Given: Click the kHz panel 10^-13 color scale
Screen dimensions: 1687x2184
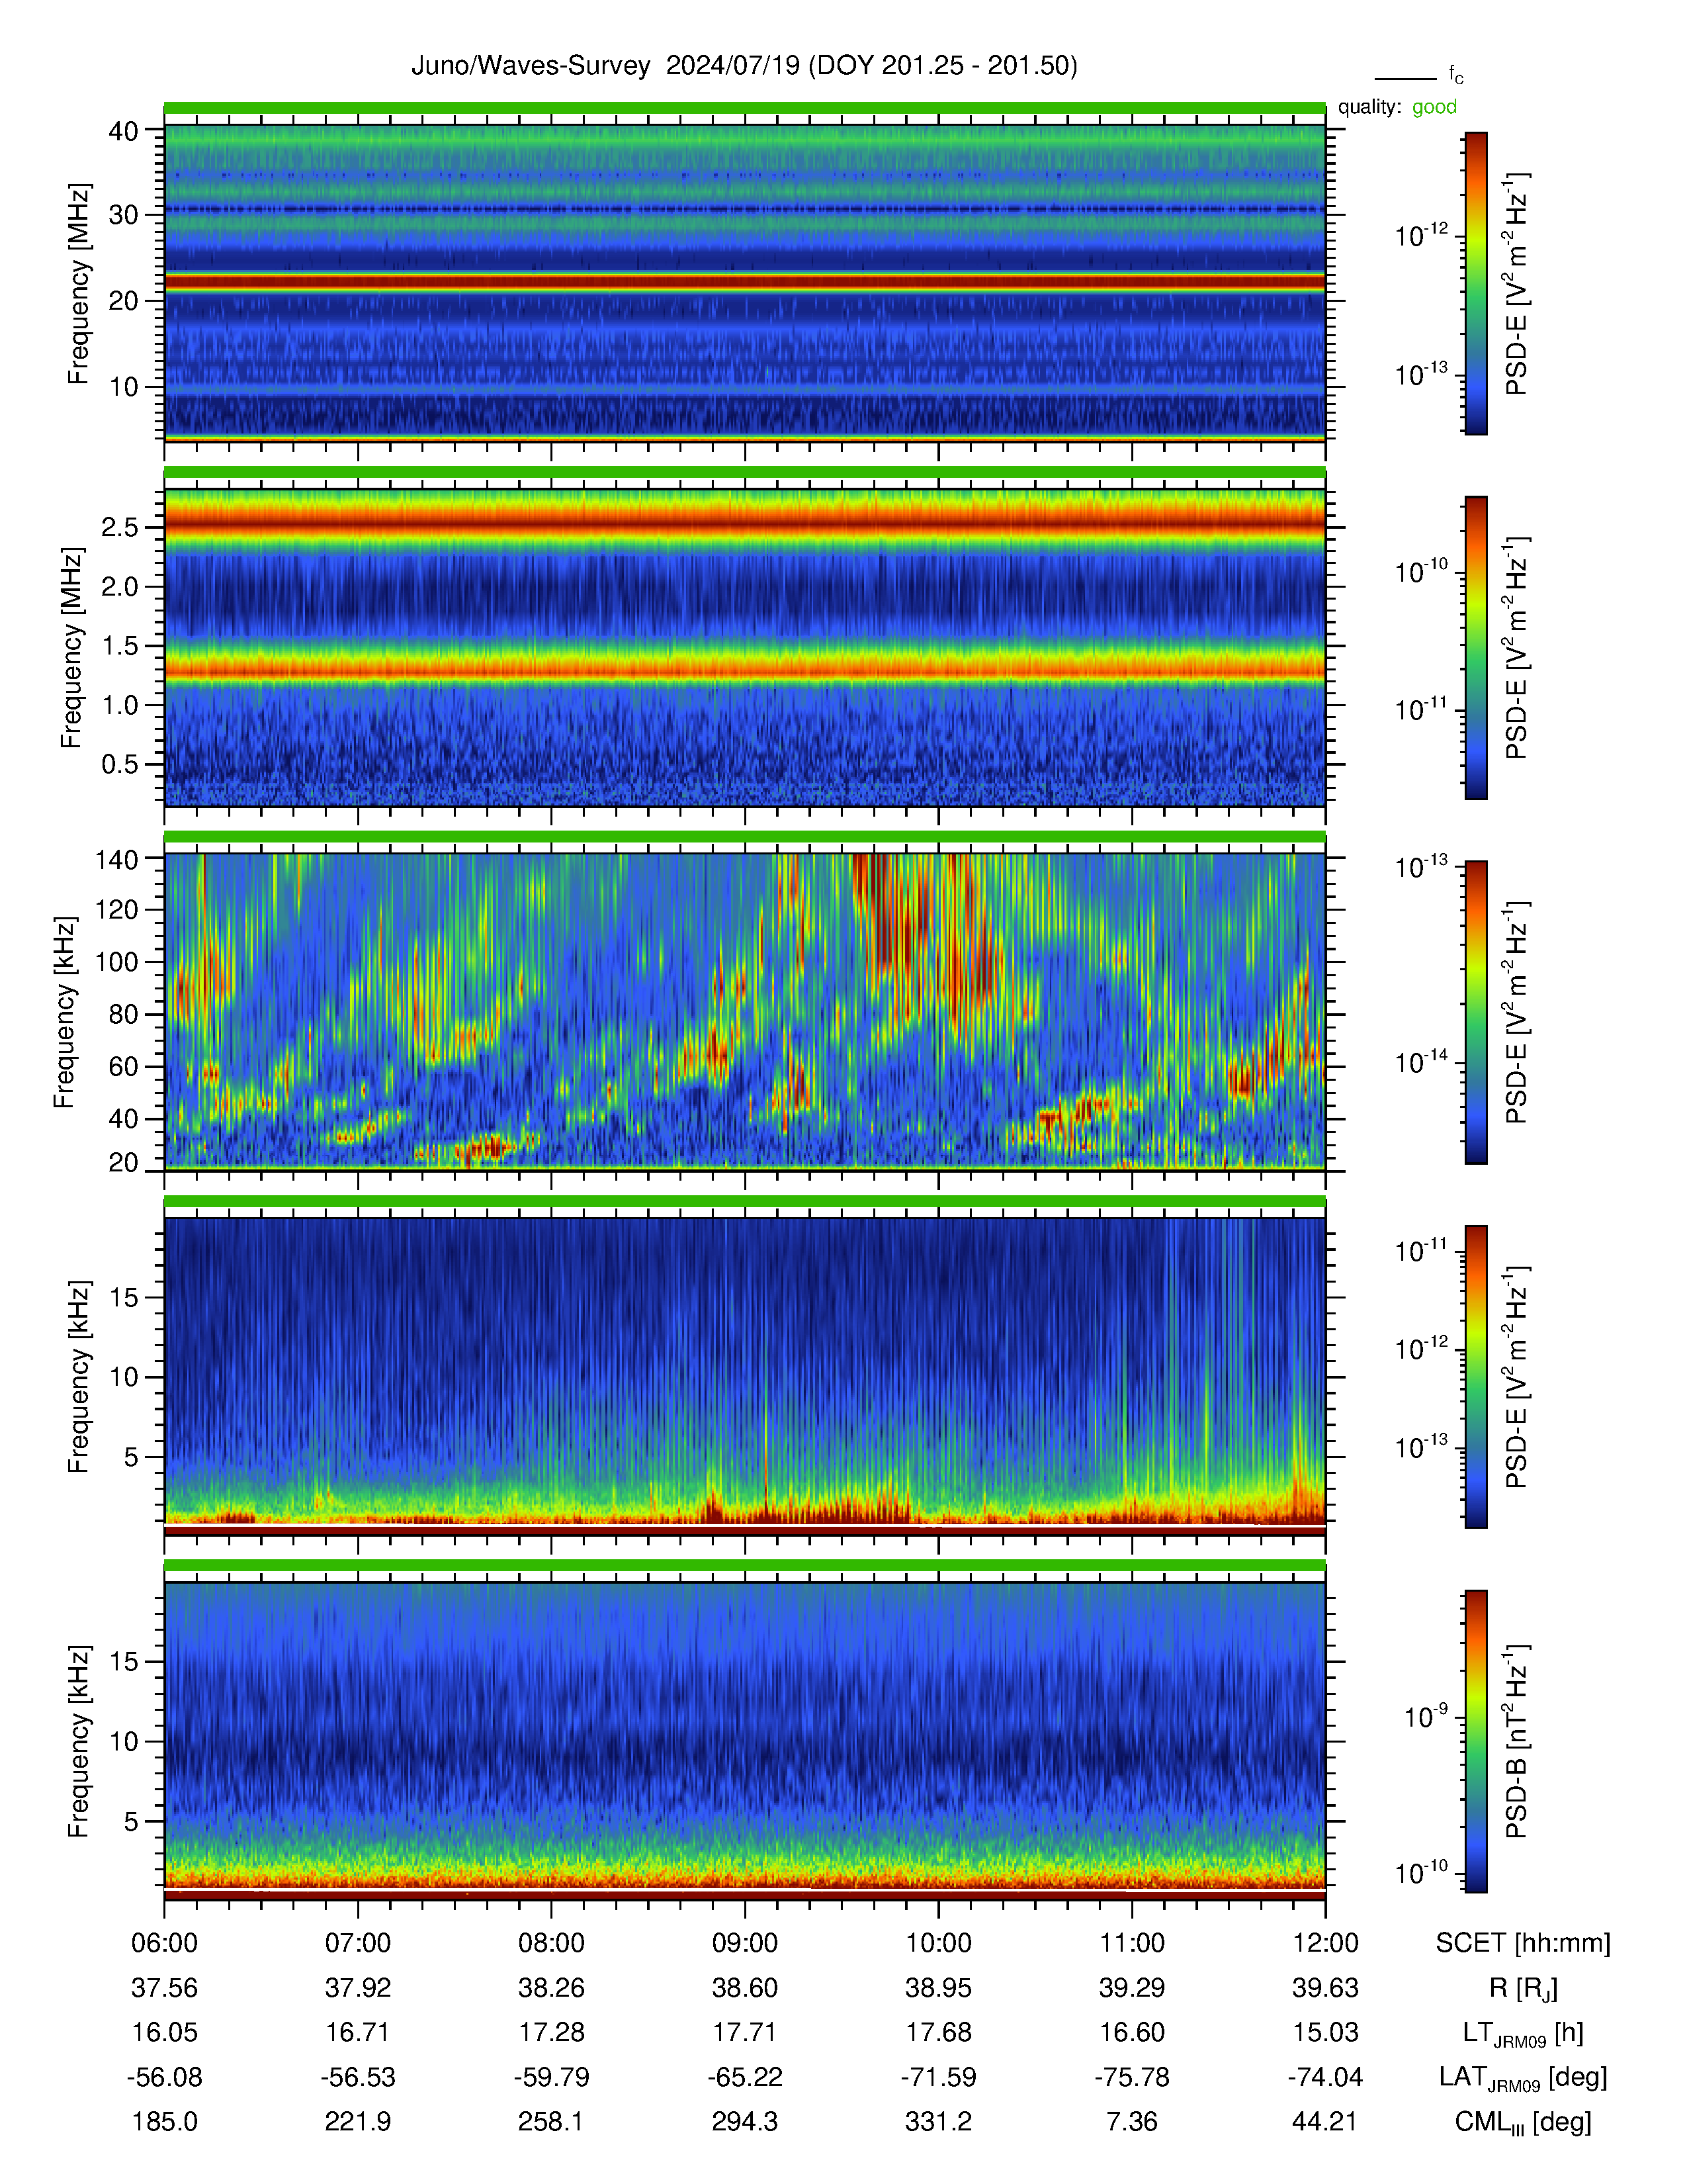Looking at the screenshot, I should click(1476, 1012).
